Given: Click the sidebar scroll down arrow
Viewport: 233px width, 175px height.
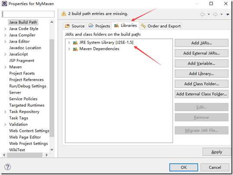Looking at the screenshot, I should point(52,150).
